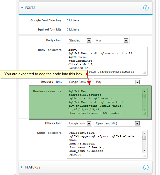Click the 'Headers - font' label

(x=51, y=82)
